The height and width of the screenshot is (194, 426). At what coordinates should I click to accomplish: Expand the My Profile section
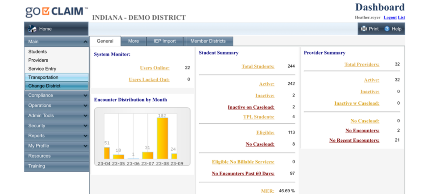click(x=56, y=146)
